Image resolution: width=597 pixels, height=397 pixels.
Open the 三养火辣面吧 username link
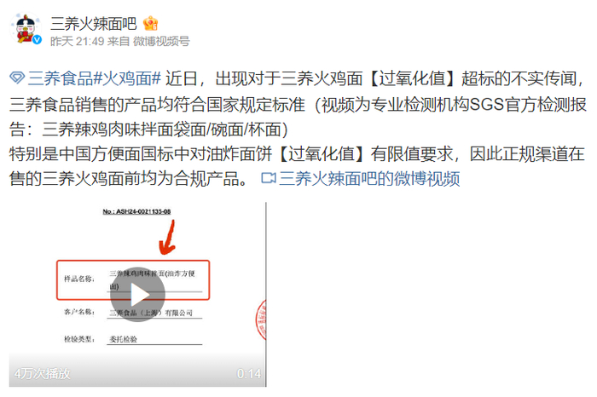tap(93, 24)
